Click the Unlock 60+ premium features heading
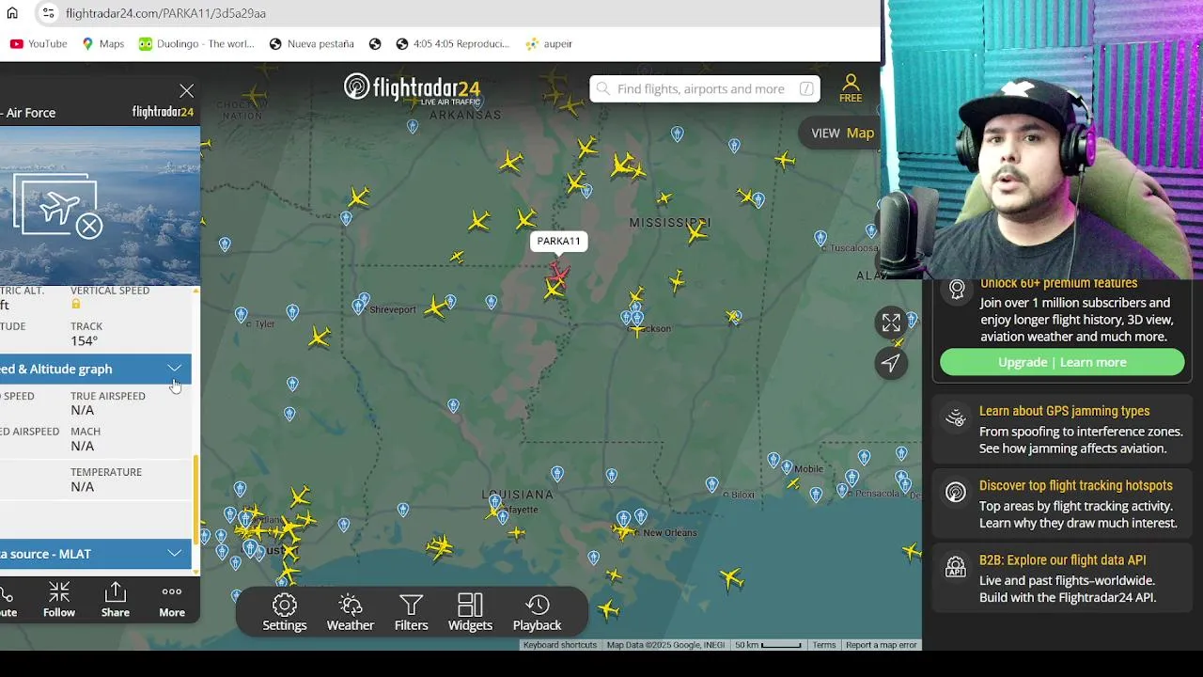This screenshot has width=1203, height=677. tap(1058, 284)
